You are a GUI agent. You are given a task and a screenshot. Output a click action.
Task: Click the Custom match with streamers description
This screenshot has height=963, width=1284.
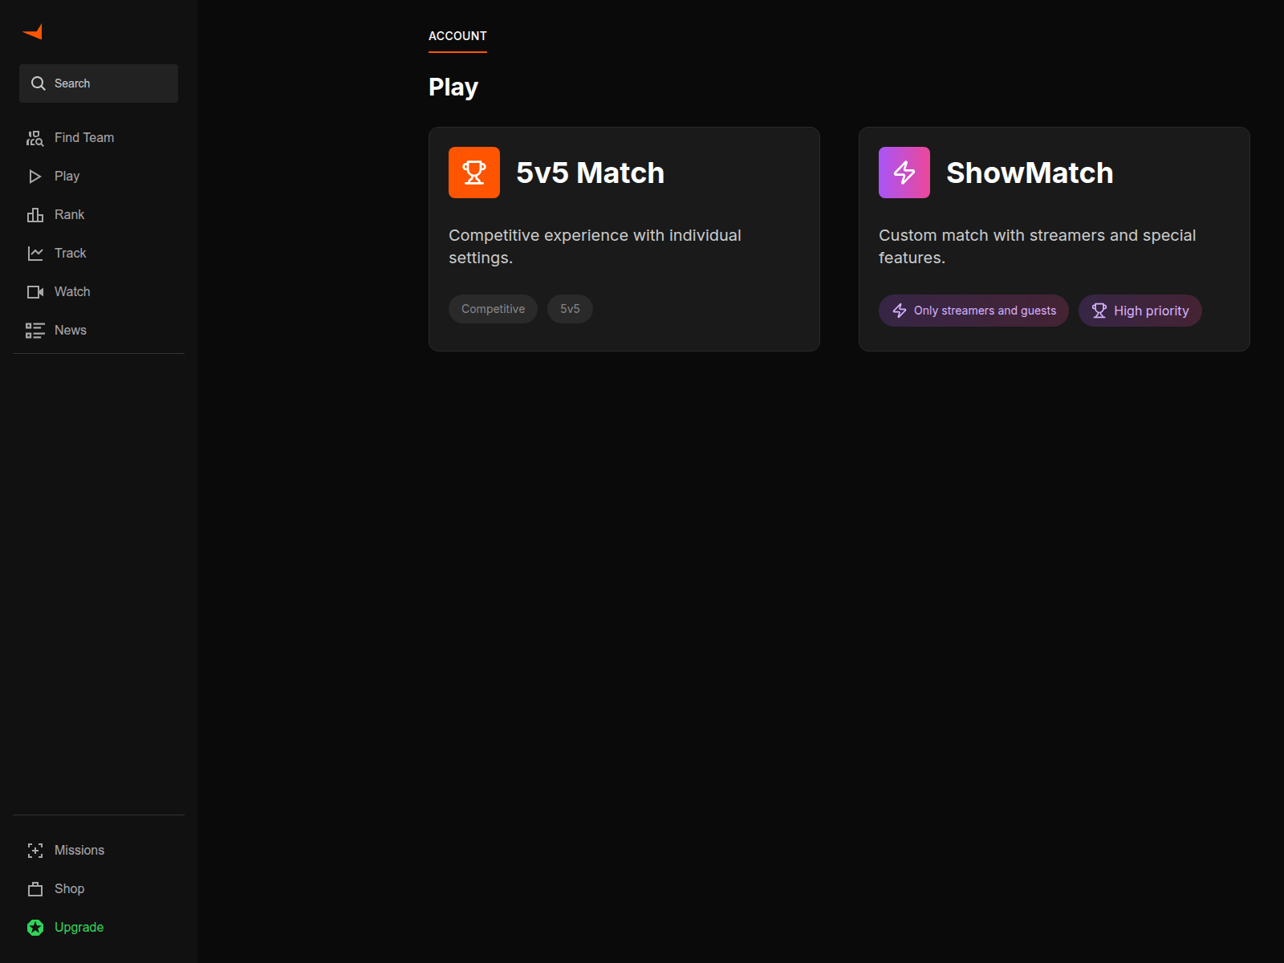click(1037, 246)
